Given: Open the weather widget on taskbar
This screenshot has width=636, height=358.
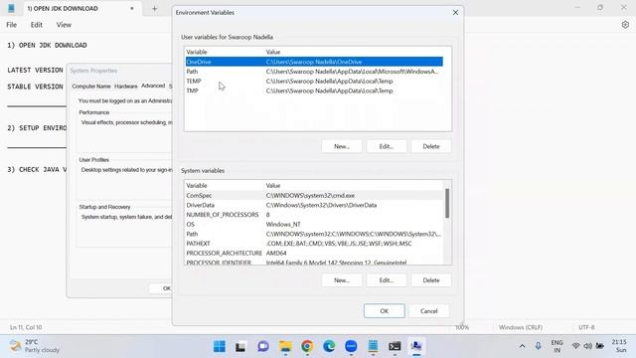Looking at the screenshot, I should click(x=35, y=346).
